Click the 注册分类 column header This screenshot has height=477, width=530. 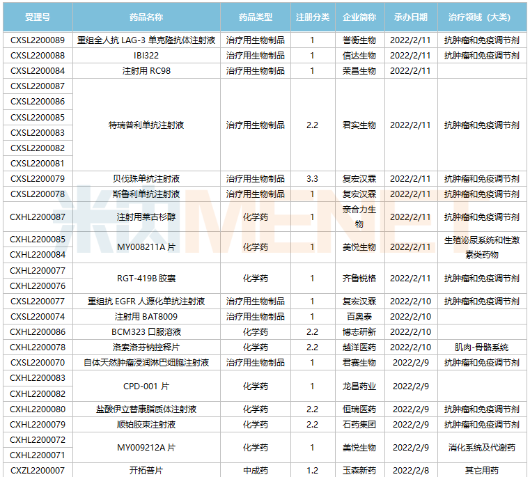point(313,17)
